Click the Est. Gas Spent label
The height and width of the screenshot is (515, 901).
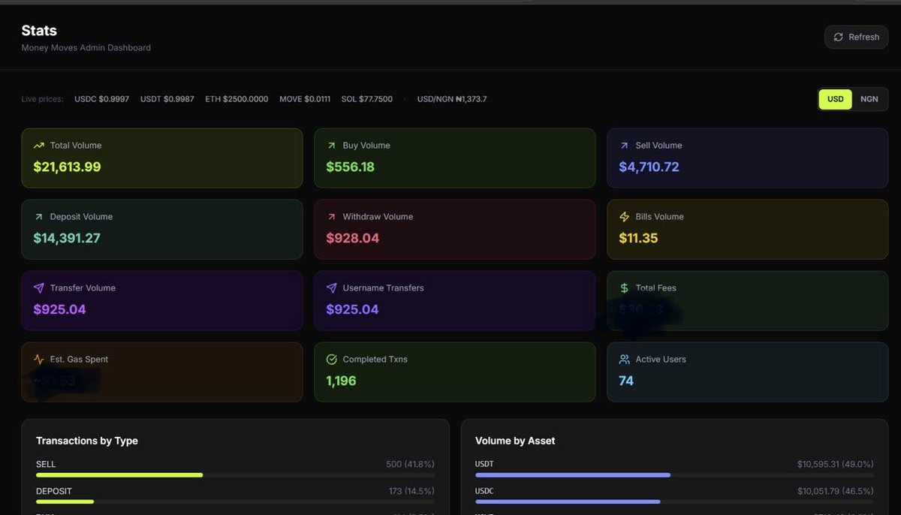[x=79, y=360]
